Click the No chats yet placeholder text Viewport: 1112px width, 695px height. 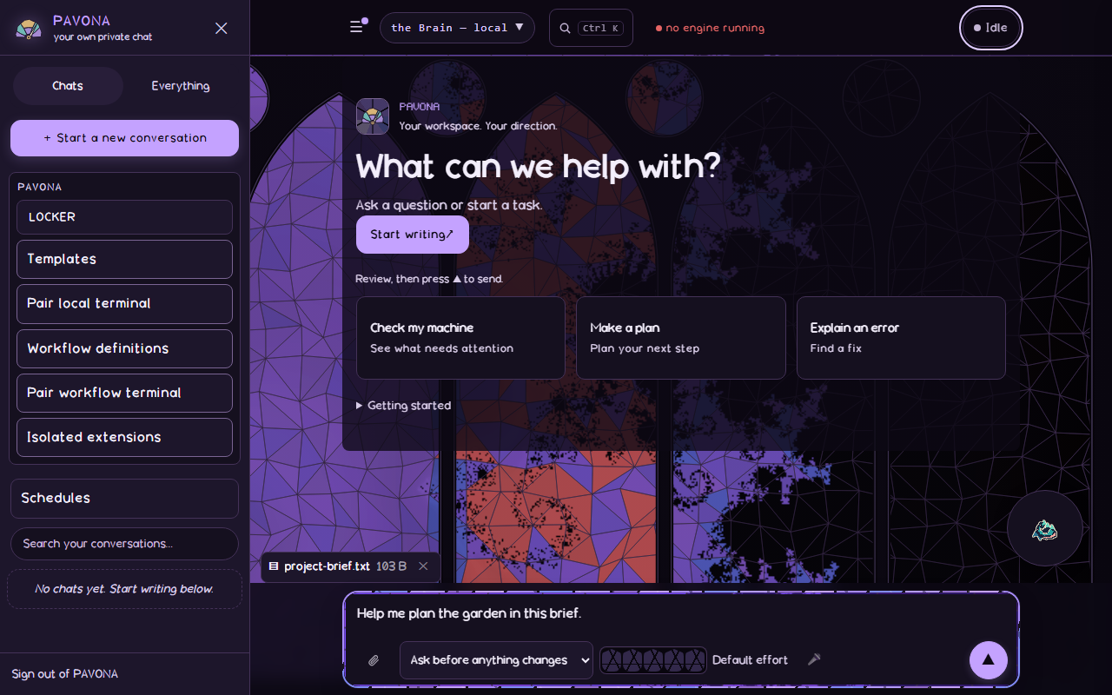click(124, 589)
